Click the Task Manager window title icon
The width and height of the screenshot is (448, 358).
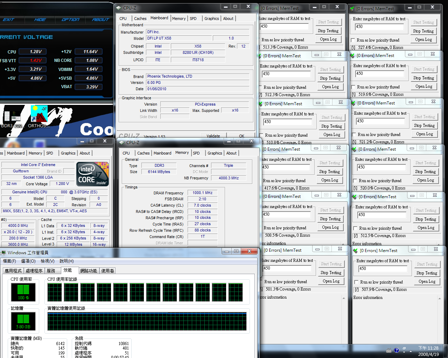point(3,252)
